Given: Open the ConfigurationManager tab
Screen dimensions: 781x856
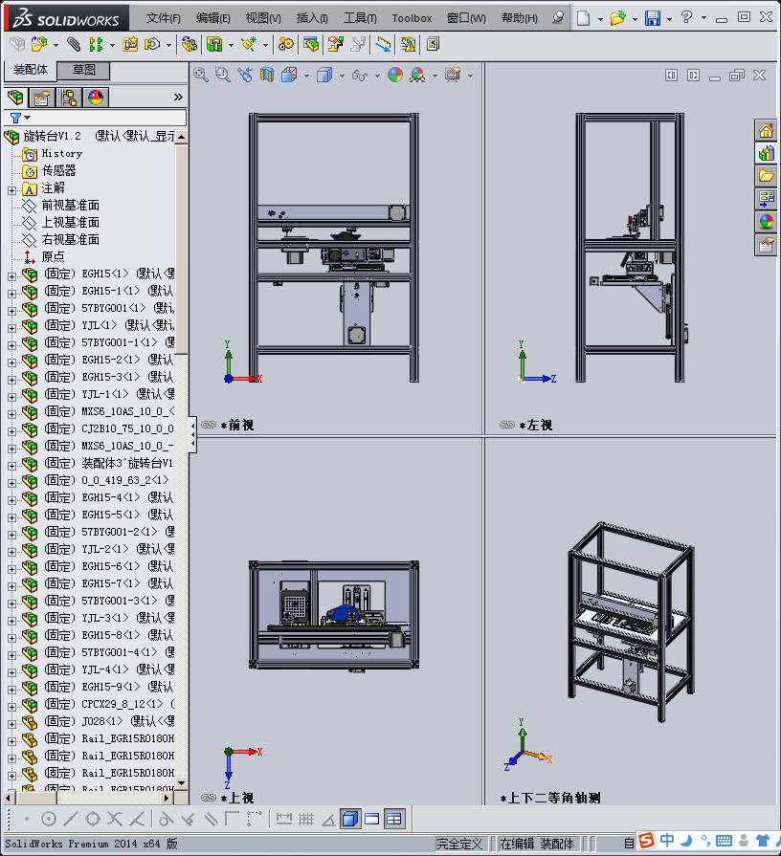Looking at the screenshot, I should click(x=69, y=98).
